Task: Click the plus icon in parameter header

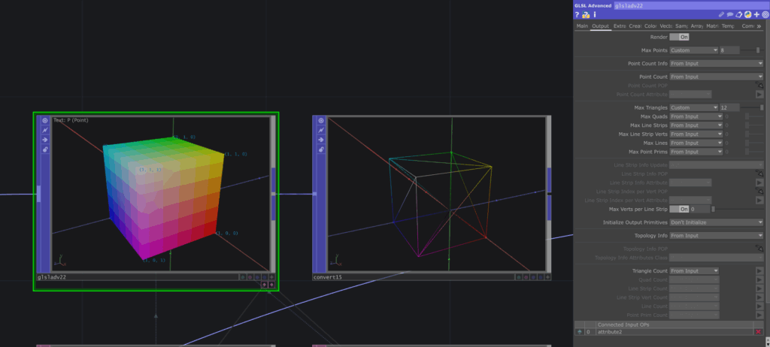Action: (756, 14)
